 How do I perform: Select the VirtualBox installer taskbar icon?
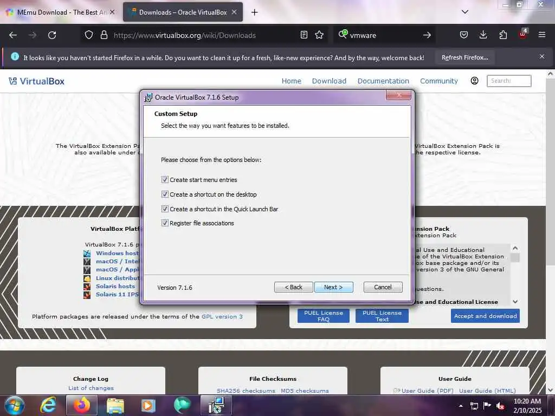coord(216,405)
